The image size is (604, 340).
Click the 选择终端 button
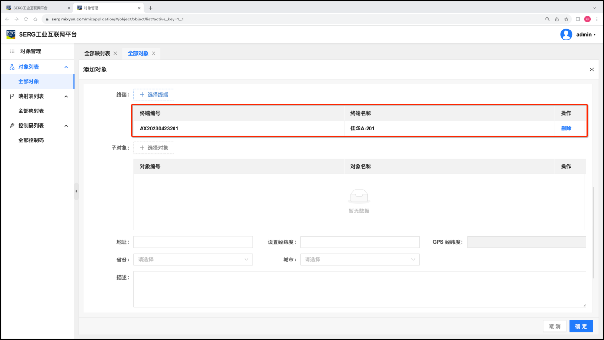(x=154, y=95)
